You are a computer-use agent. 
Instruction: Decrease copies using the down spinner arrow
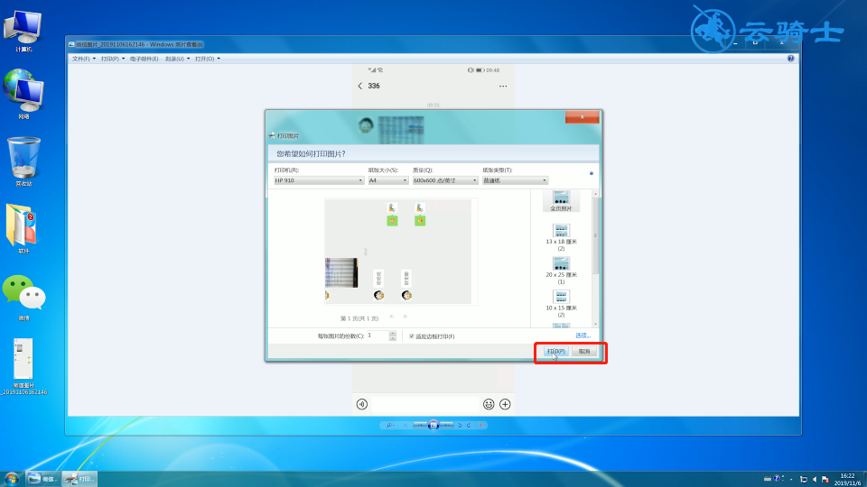(x=393, y=338)
